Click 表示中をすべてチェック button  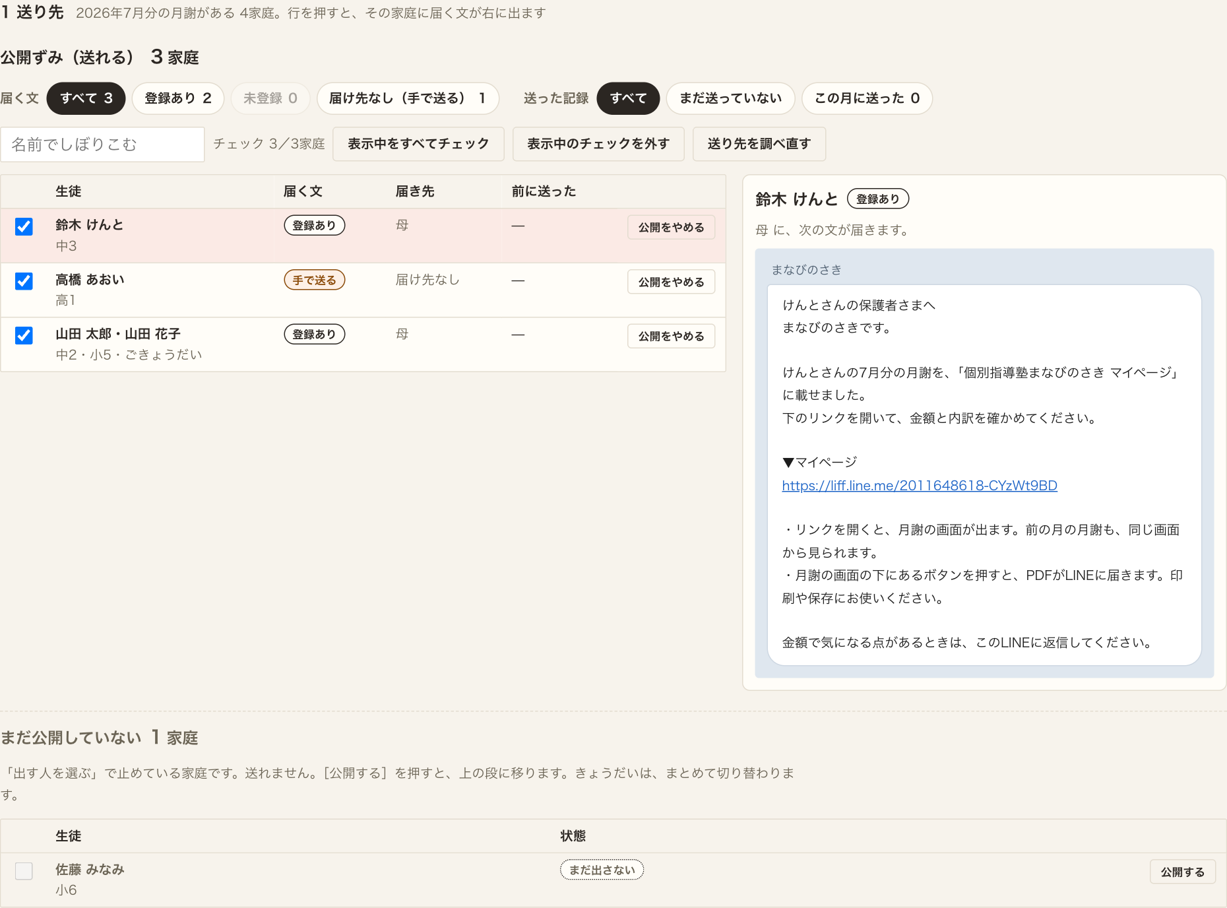tap(418, 144)
